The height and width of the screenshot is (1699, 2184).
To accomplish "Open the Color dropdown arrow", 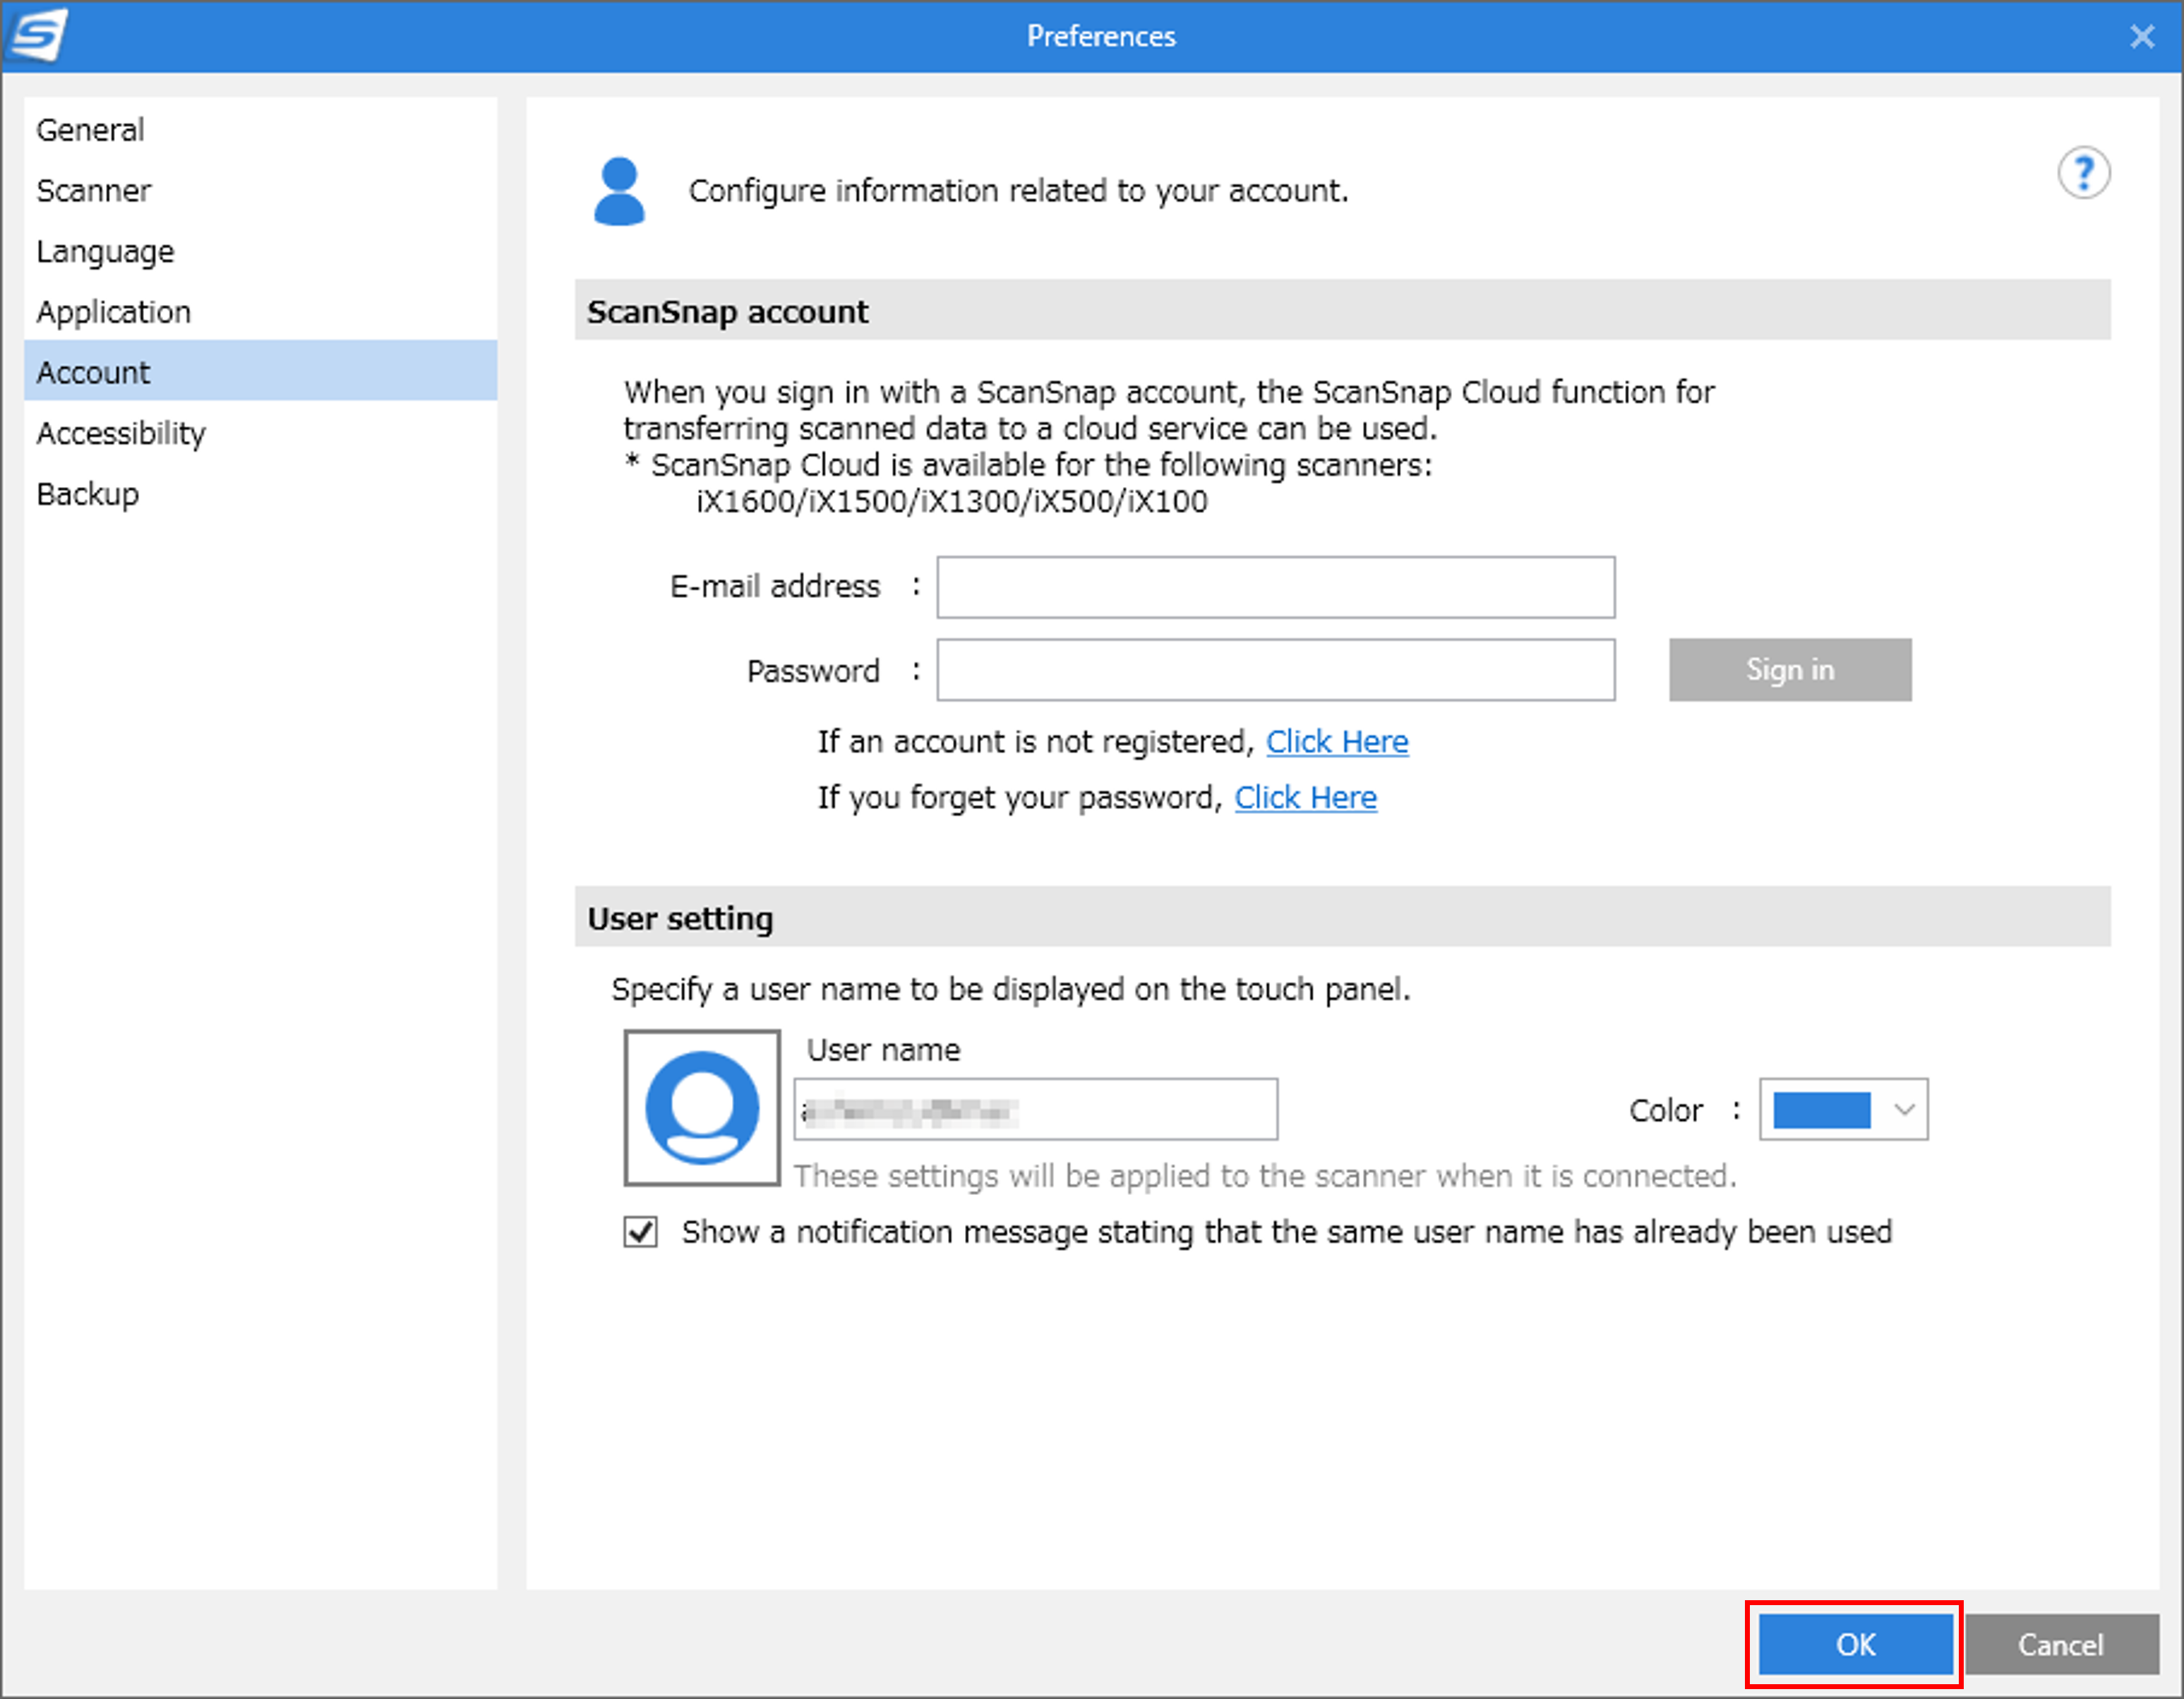I will tap(1904, 1109).
